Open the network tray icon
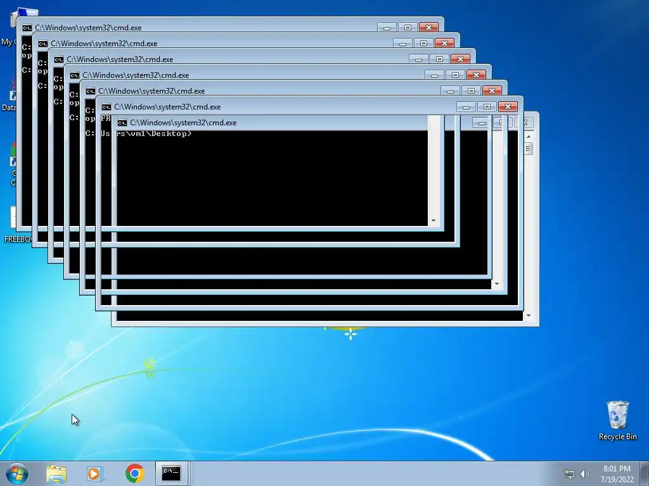This screenshot has width=649, height=486. point(570,474)
